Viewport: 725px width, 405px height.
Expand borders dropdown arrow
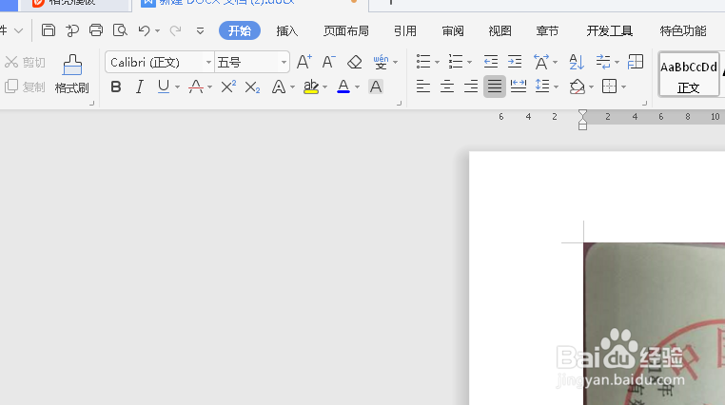pyautogui.click(x=623, y=87)
